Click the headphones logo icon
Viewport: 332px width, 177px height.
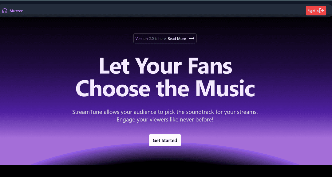coord(5,11)
